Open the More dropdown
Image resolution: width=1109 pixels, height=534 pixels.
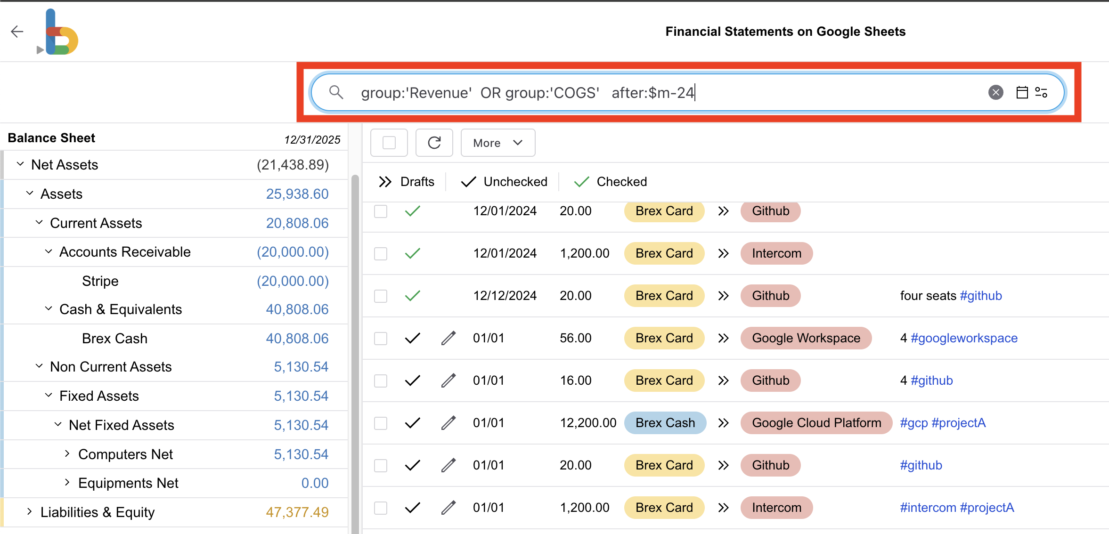pyautogui.click(x=497, y=143)
